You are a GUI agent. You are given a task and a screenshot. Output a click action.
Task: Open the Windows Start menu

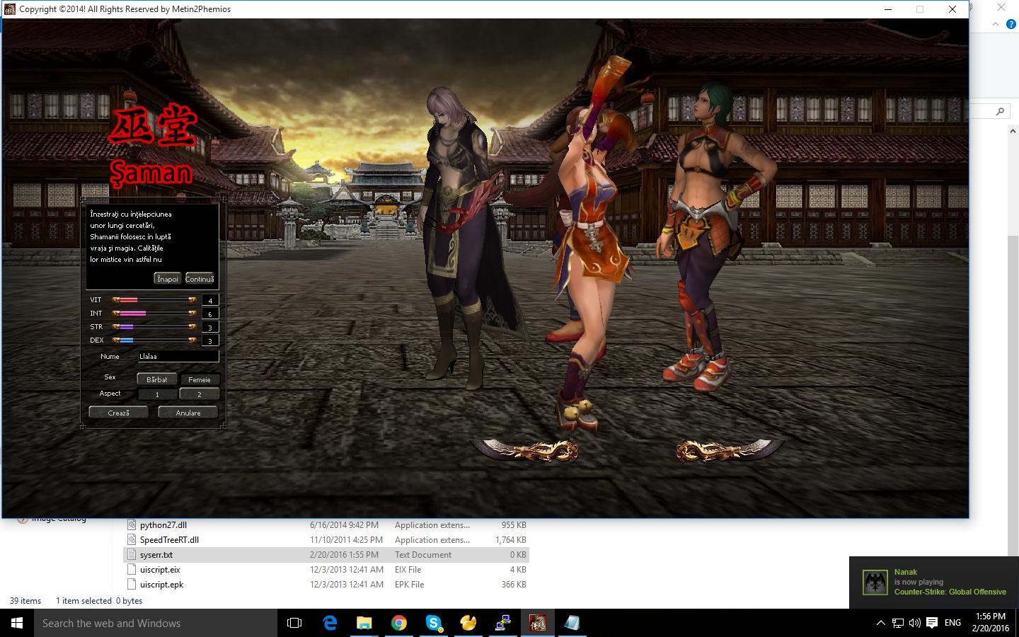(x=15, y=623)
